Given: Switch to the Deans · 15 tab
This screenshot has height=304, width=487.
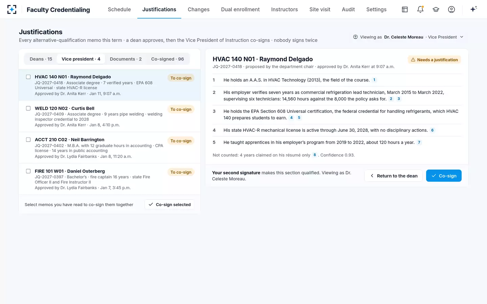Looking at the screenshot, I should 41,59.
